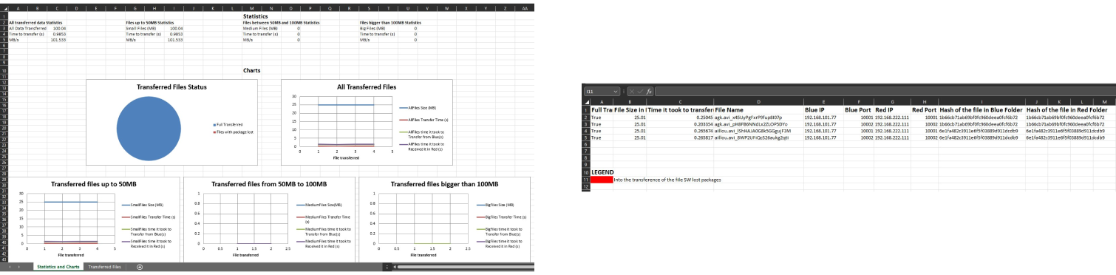This screenshot has width=1116, height=275.
Task: Open the Name Box dropdown arrow
Action: pyautogui.click(x=616, y=92)
